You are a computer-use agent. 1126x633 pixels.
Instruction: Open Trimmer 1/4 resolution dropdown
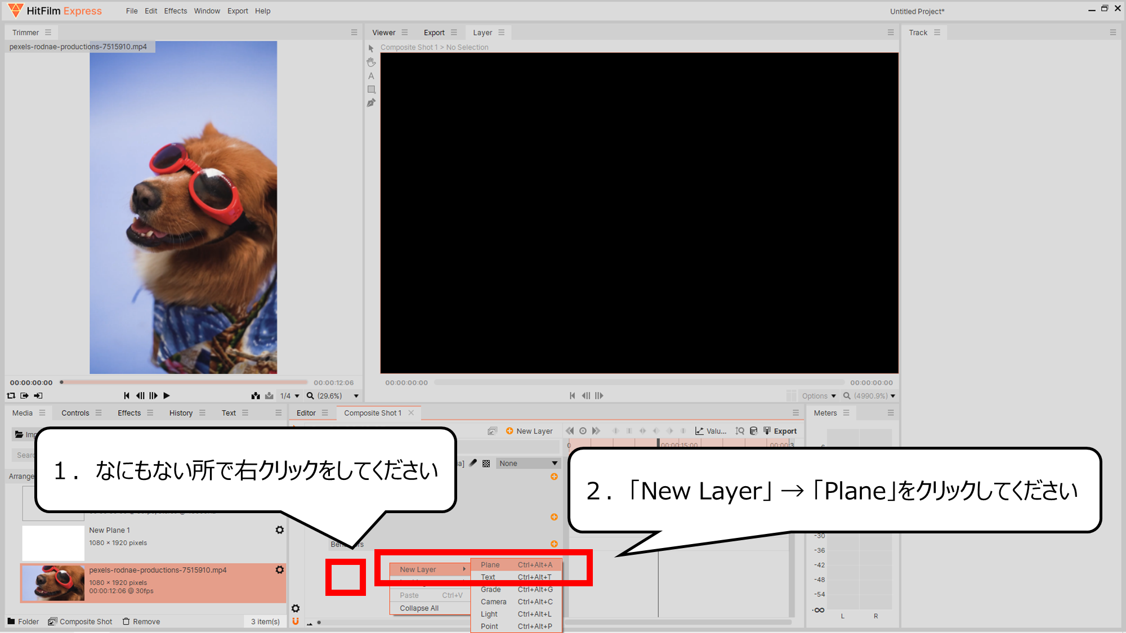click(290, 396)
